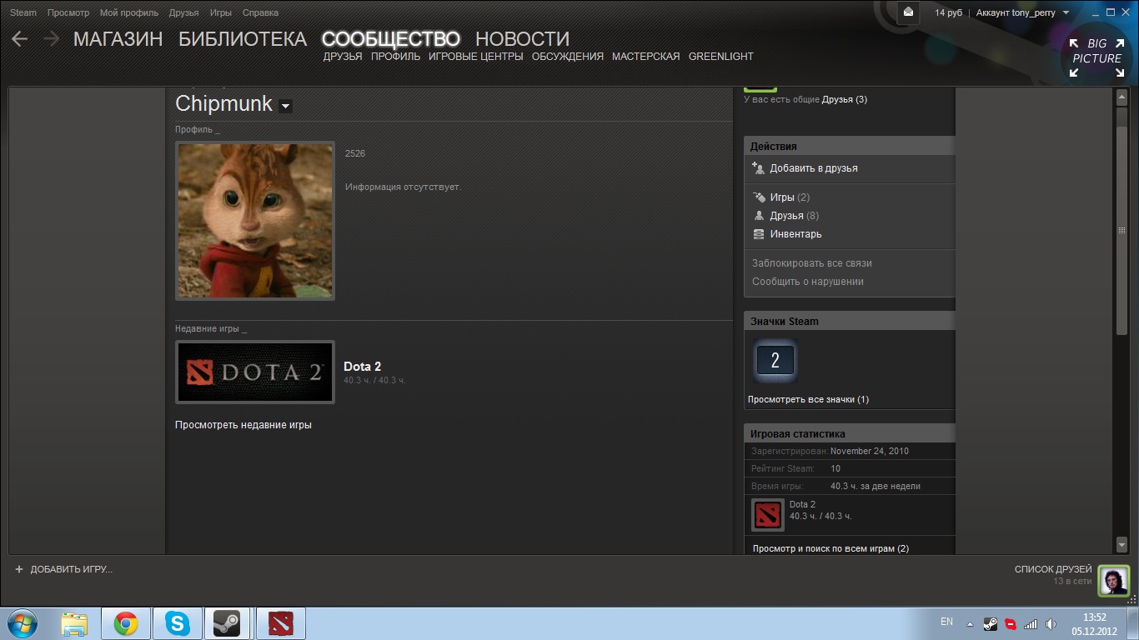1139x640 pixels.
Task: Click the vertical scrollbar's down arrow
Action: click(x=1121, y=544)
